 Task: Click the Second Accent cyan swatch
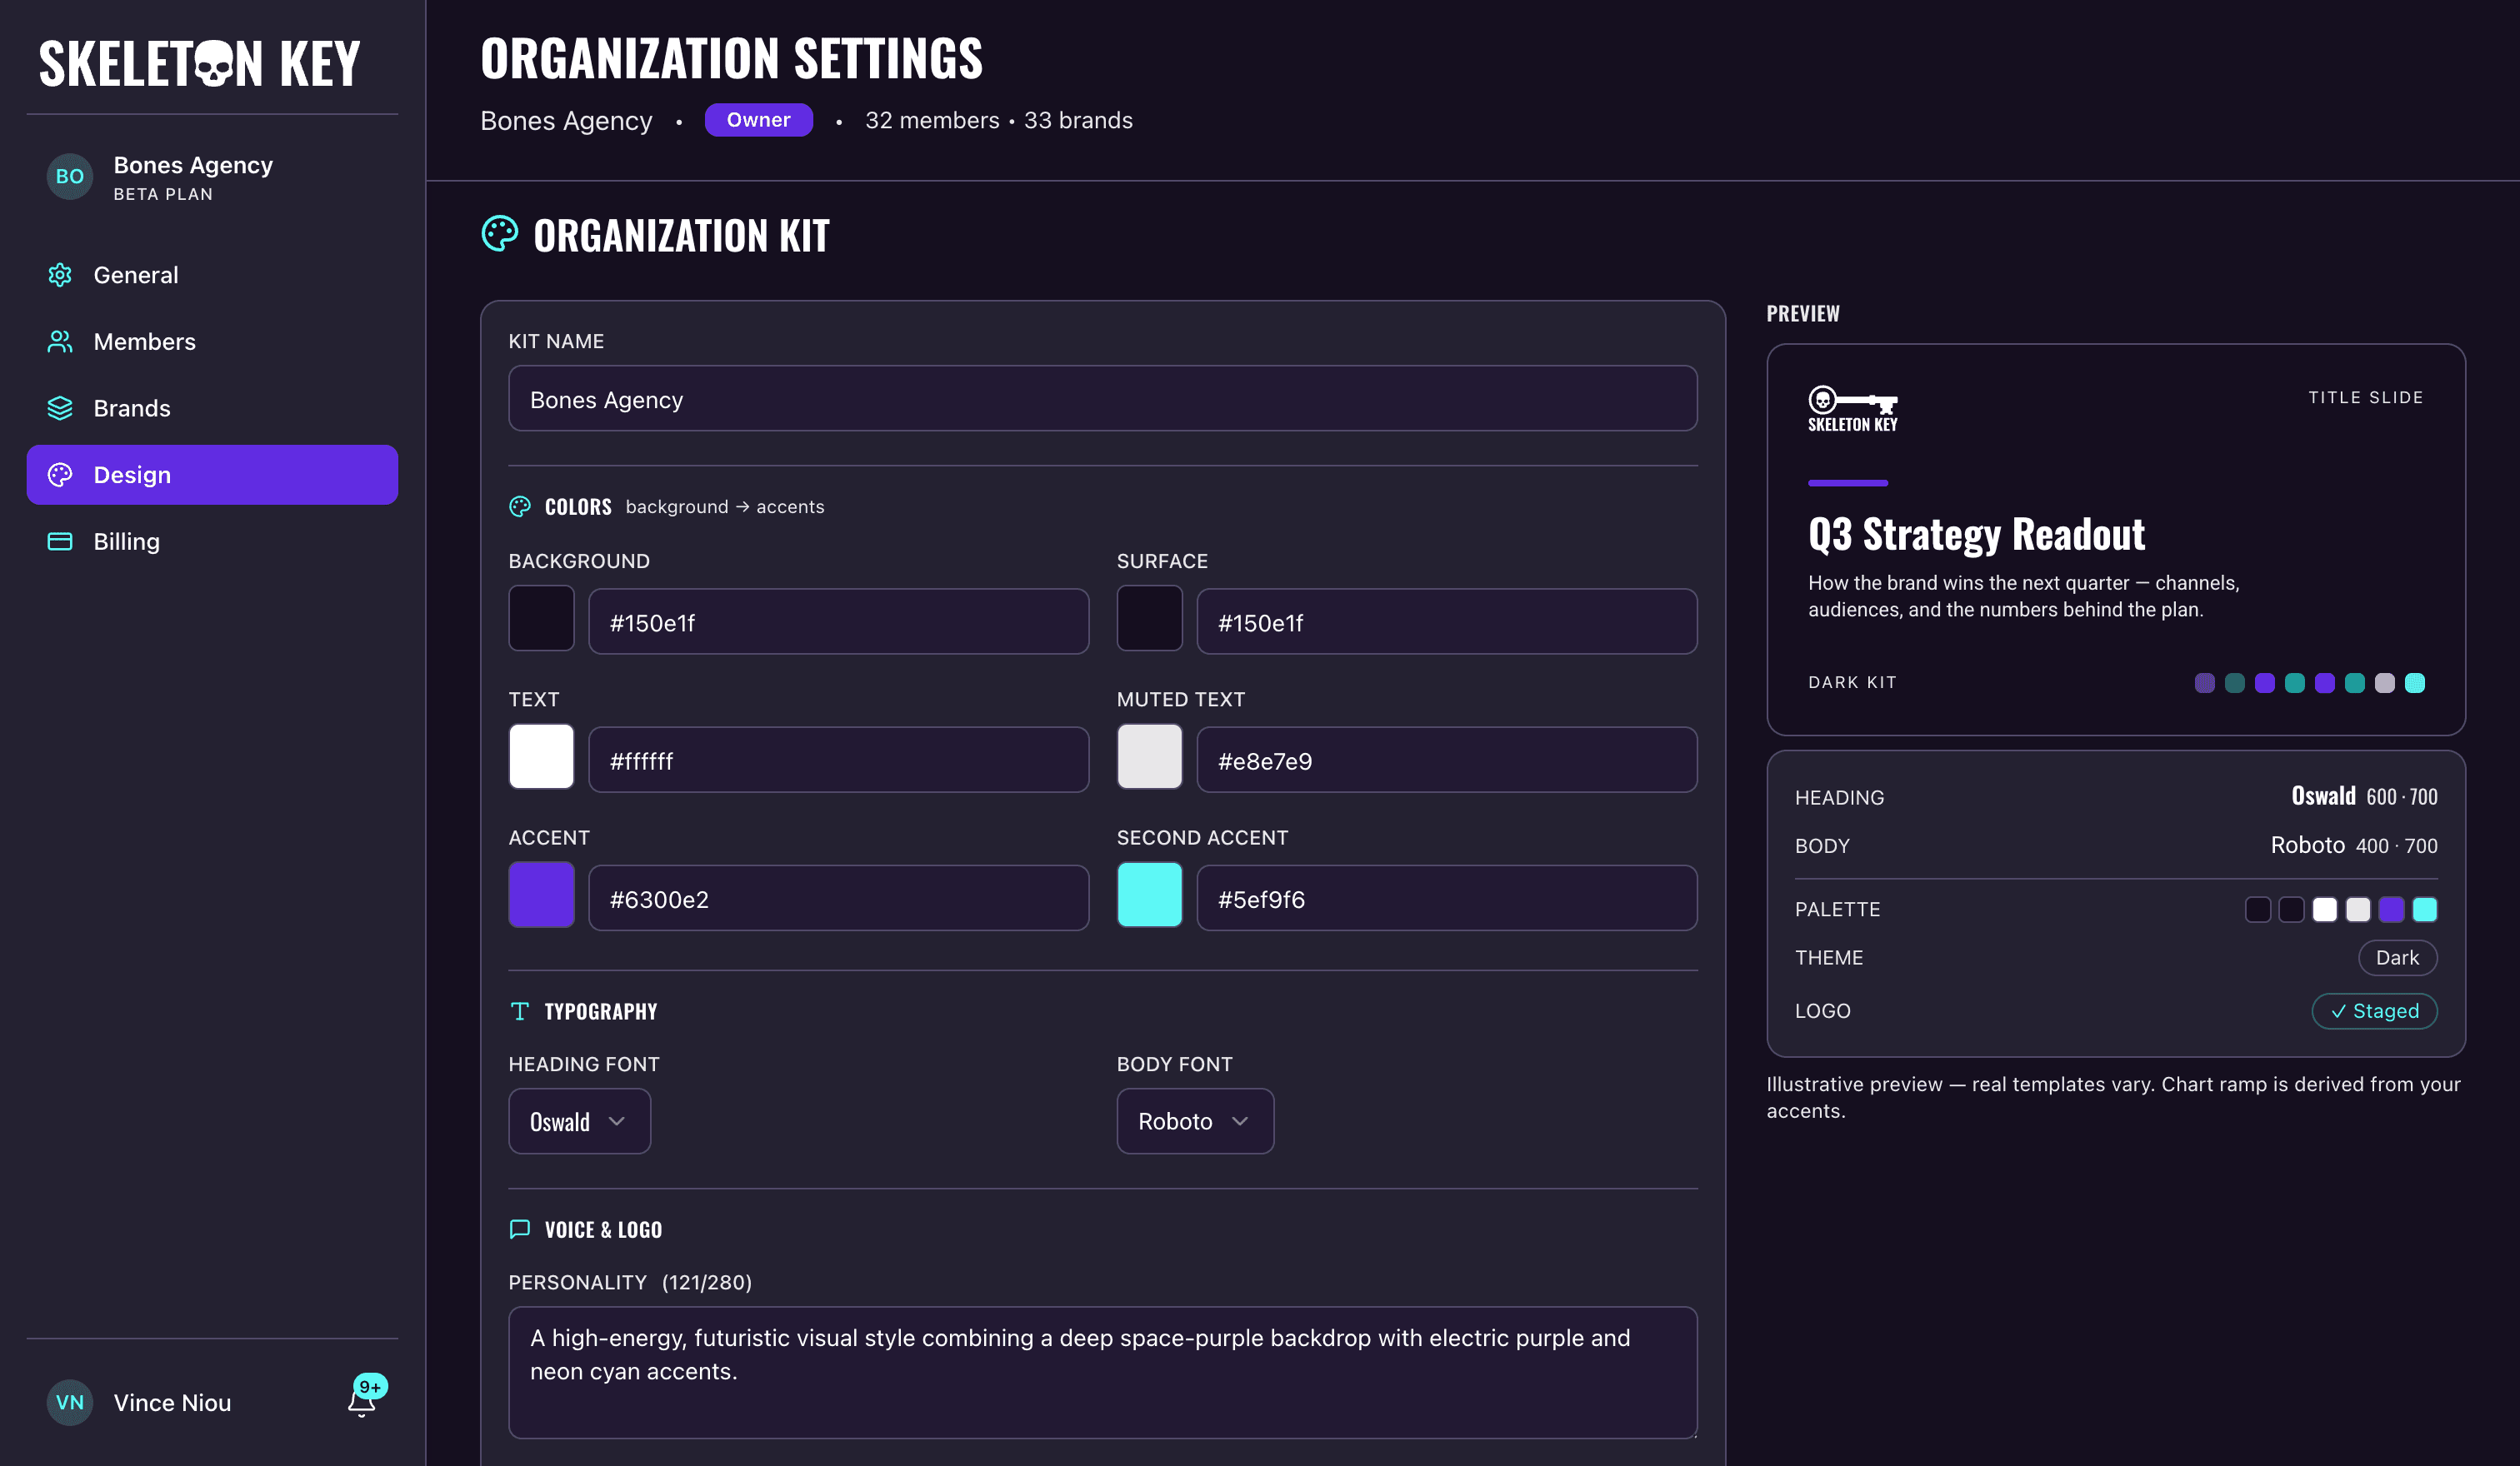pos(1149,895)
